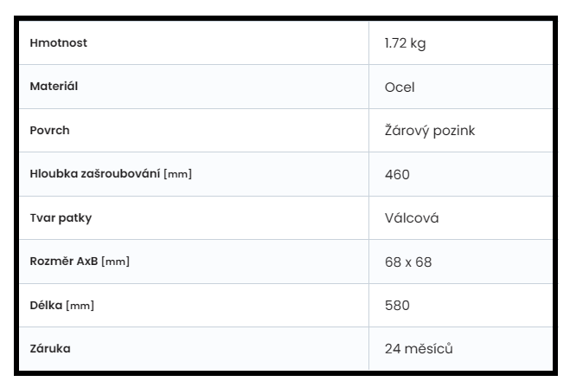Click the 460 screw depth value
The height and width of the screenshot is (388, 570).
coord(397,174)
